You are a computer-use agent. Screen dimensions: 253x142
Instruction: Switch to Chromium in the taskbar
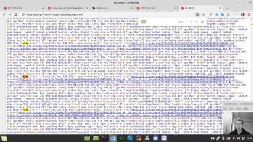(x=113, y=138)
